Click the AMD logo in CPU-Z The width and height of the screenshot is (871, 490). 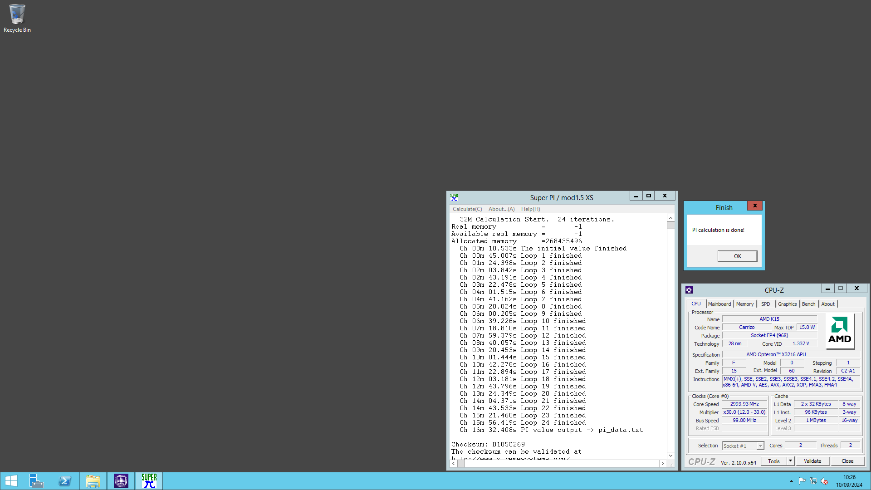840,331
